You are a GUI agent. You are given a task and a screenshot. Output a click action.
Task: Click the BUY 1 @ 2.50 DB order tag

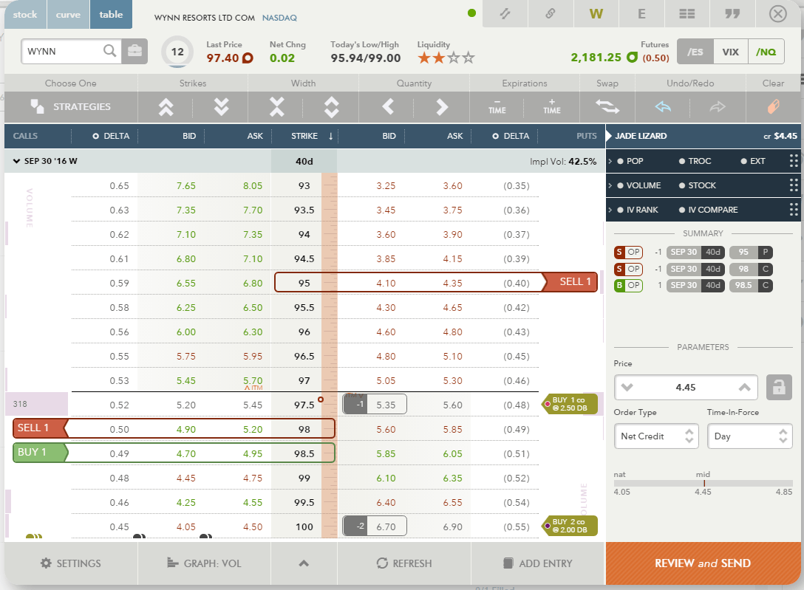click(570, 404)
